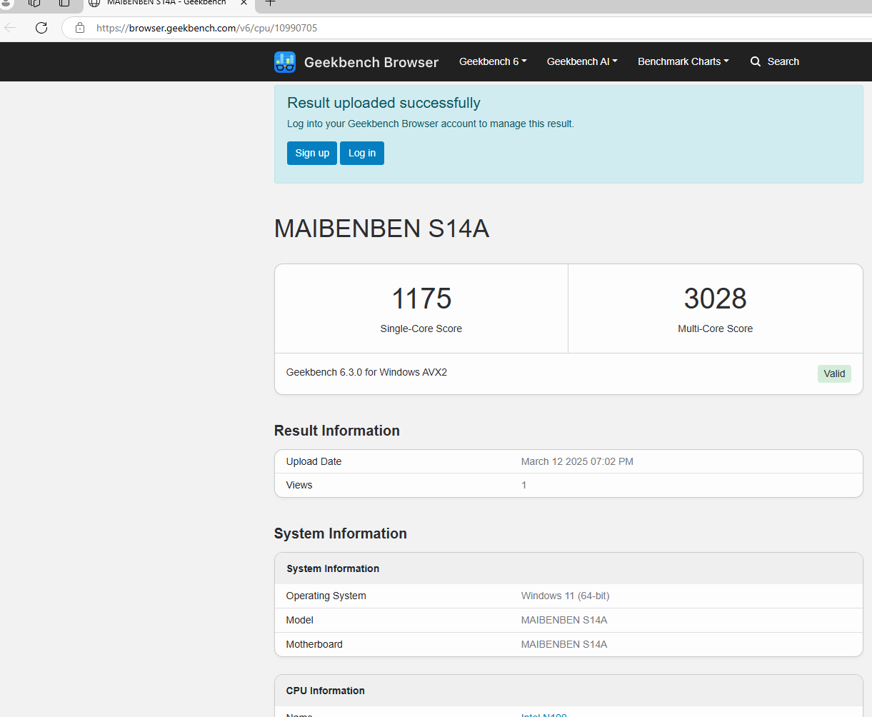This screenshot has height=717, width=872.
Task: Open the Search link in navbar
Action: coord(775,61)
